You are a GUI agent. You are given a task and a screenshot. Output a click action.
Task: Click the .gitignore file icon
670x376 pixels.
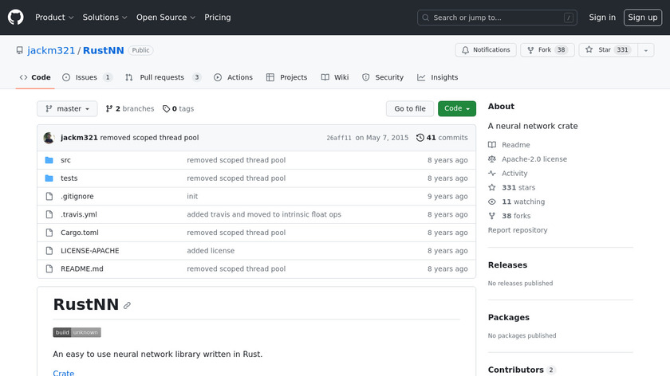[x=49, y=196]
